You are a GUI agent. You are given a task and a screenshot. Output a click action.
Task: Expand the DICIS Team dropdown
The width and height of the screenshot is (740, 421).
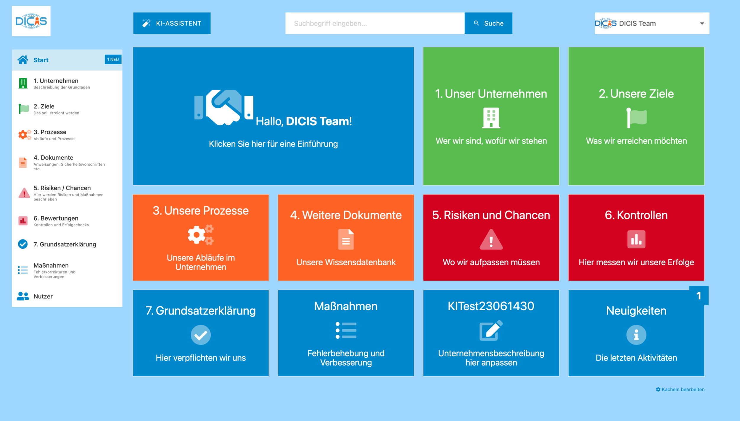coord(652,23)
